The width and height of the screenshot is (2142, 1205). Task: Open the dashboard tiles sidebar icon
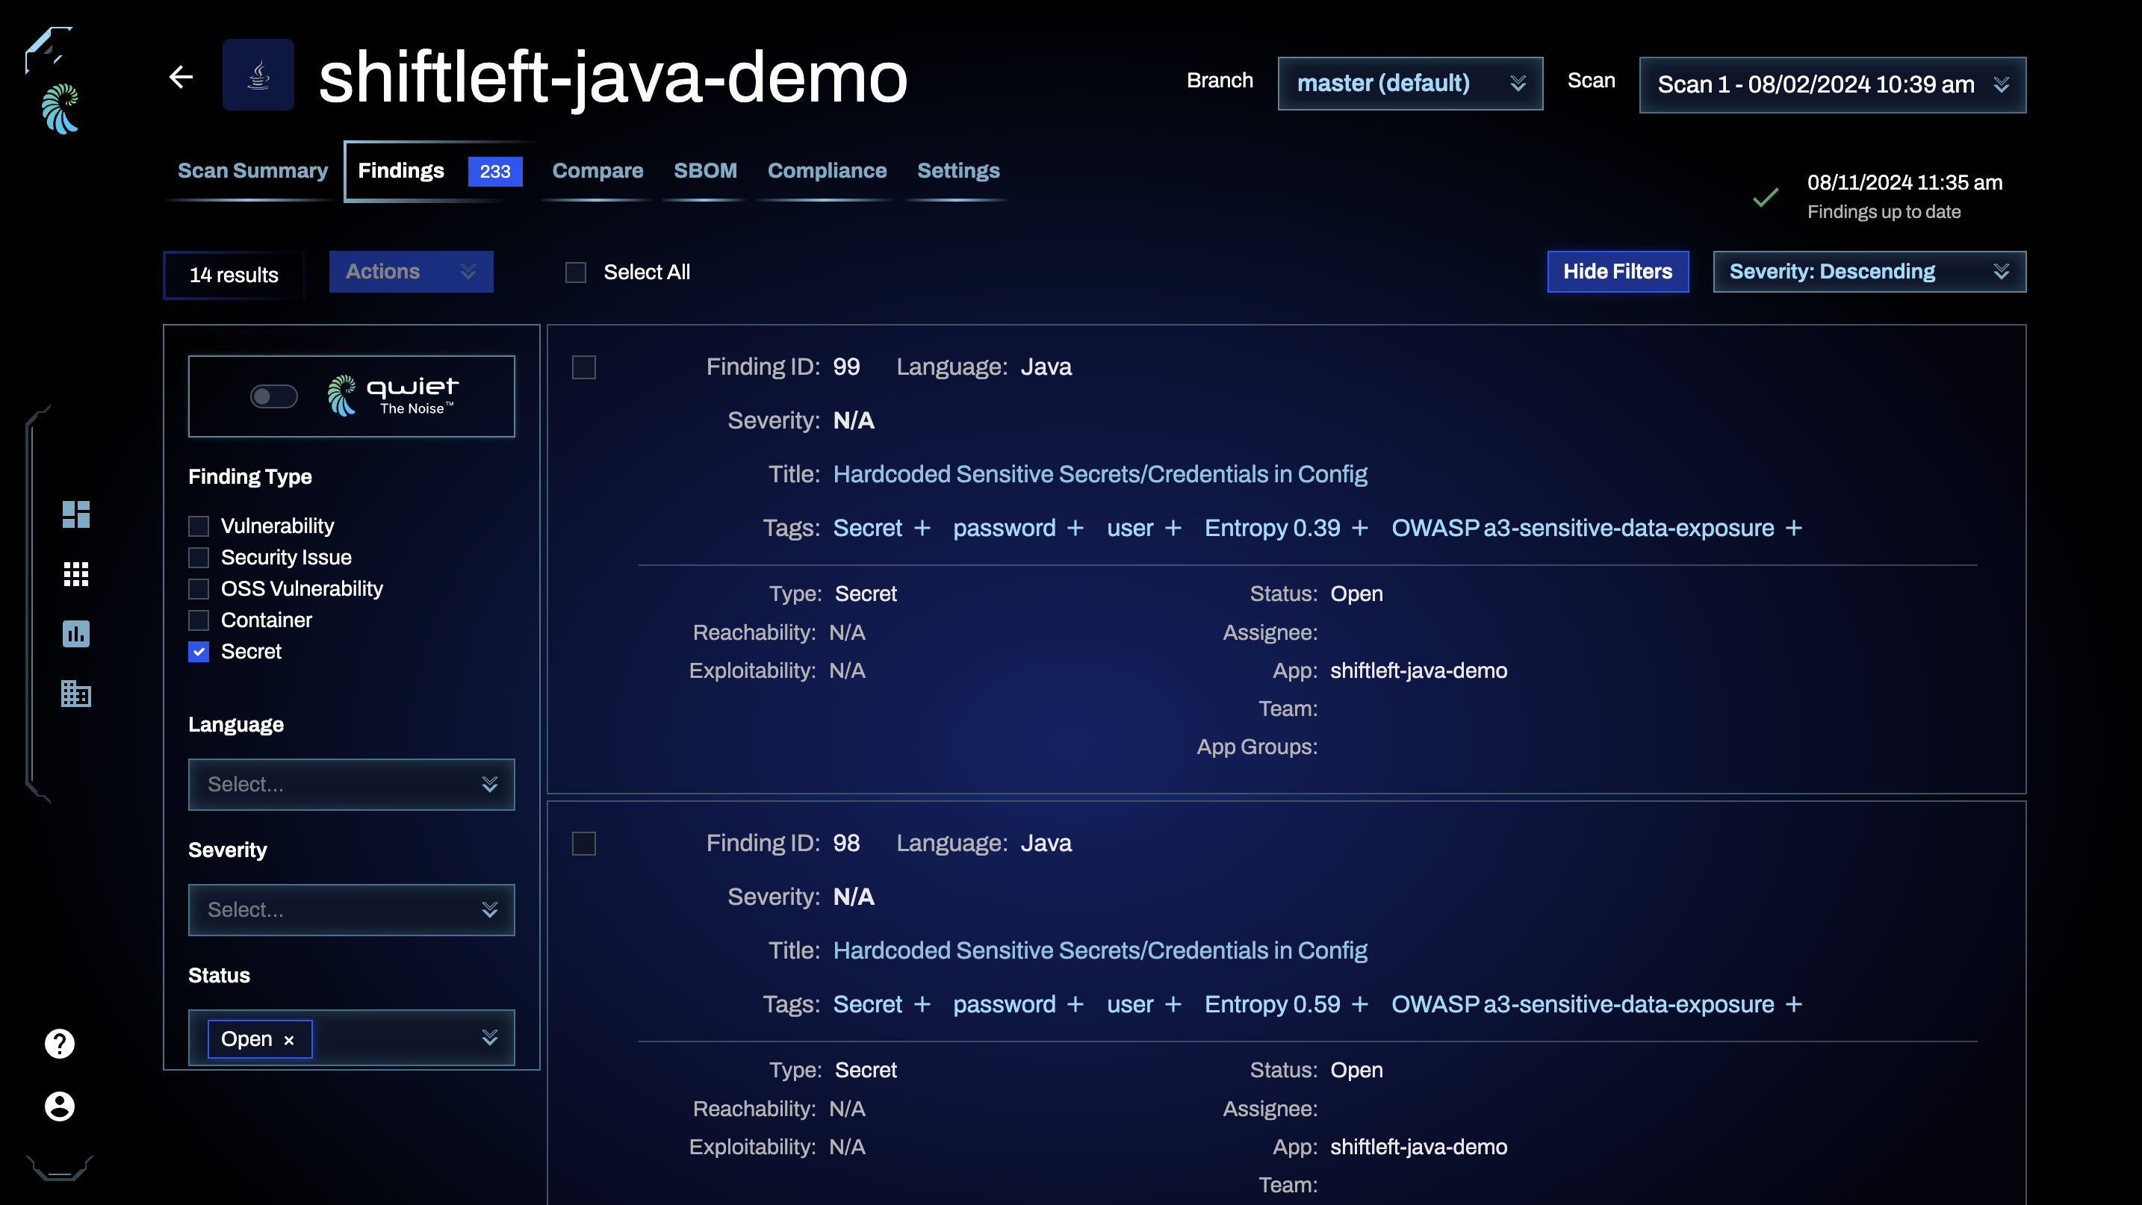tap(75, 514)
